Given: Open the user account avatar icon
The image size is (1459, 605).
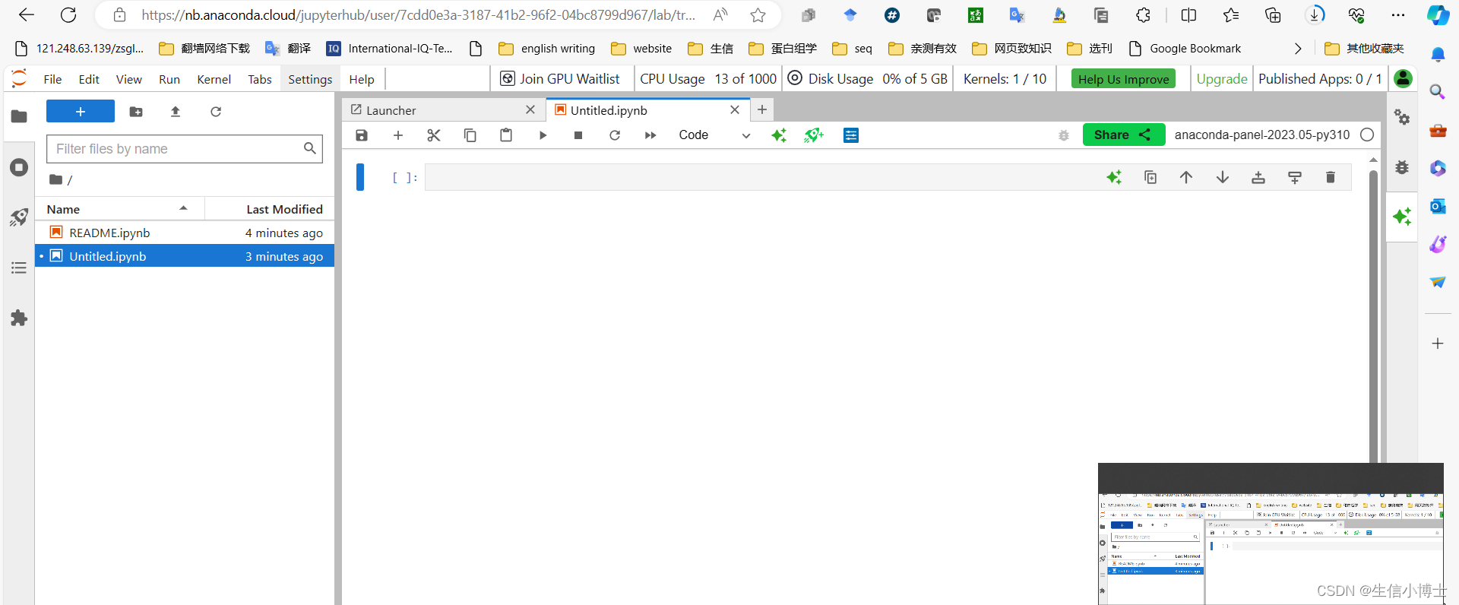Looking at the screenshot, I should (1404, 78).
